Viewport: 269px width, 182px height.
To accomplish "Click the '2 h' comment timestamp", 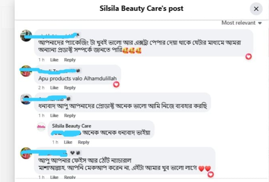I will pyautogui.click(x=41, y=88).
